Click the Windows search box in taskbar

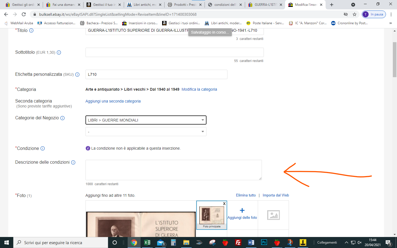pos(61,242)
